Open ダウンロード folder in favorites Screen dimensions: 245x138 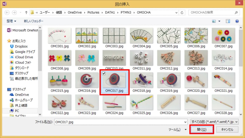click(19, 68)
